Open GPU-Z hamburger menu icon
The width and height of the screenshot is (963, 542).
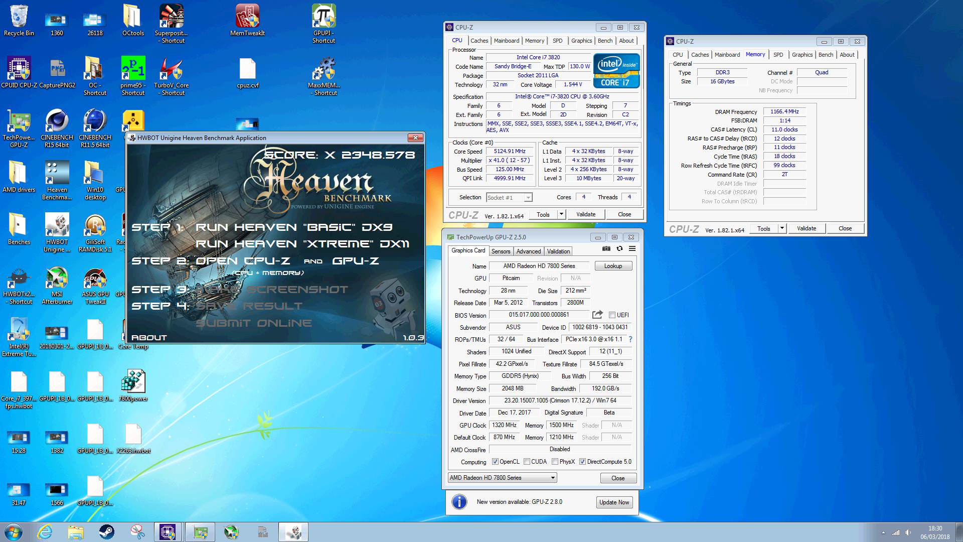tap(632, 248)
